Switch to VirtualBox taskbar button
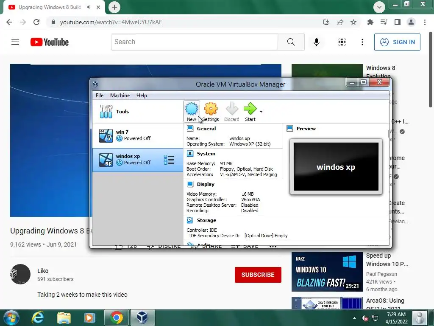The image size is (434, 326). 142,318
